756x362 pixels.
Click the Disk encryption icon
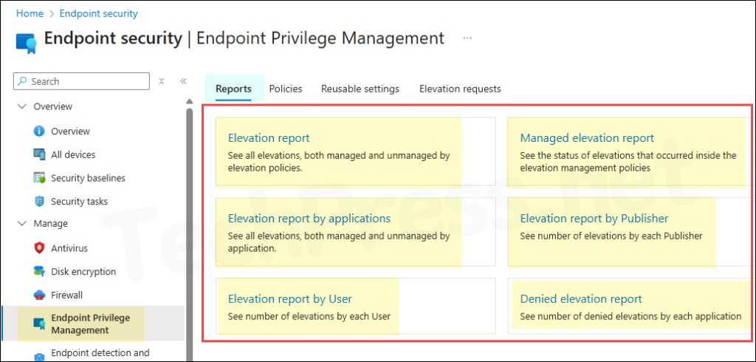click(39, 271)
